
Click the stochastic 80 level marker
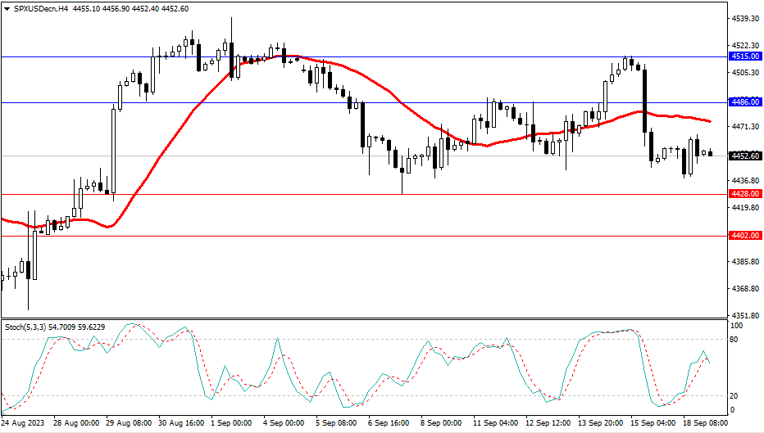(734, 339)
